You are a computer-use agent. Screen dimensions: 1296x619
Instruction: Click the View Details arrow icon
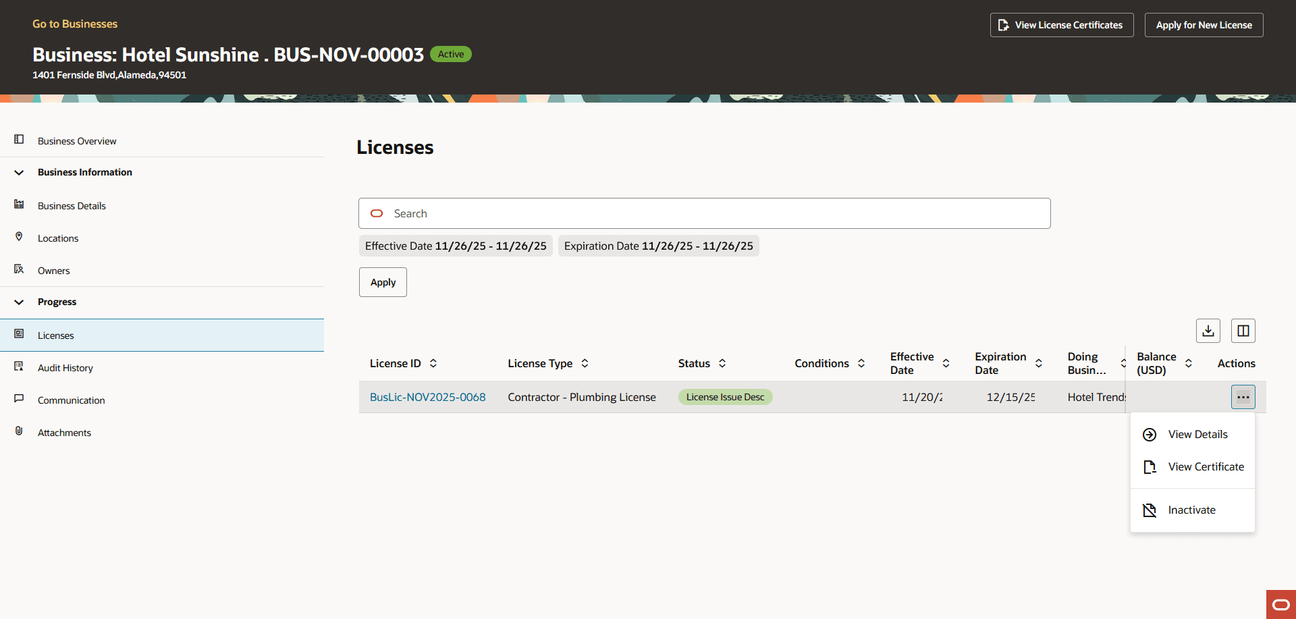1150,434
